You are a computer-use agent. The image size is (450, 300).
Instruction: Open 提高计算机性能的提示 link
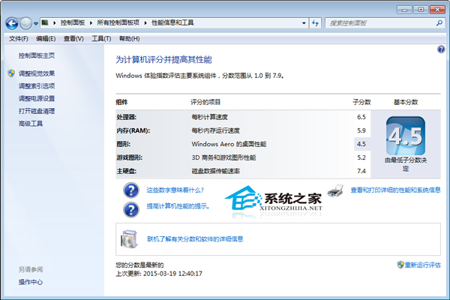click(178, 206)
